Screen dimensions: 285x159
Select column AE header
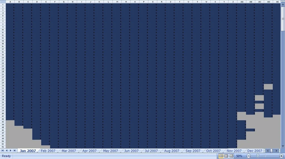(x=277, y=2)
